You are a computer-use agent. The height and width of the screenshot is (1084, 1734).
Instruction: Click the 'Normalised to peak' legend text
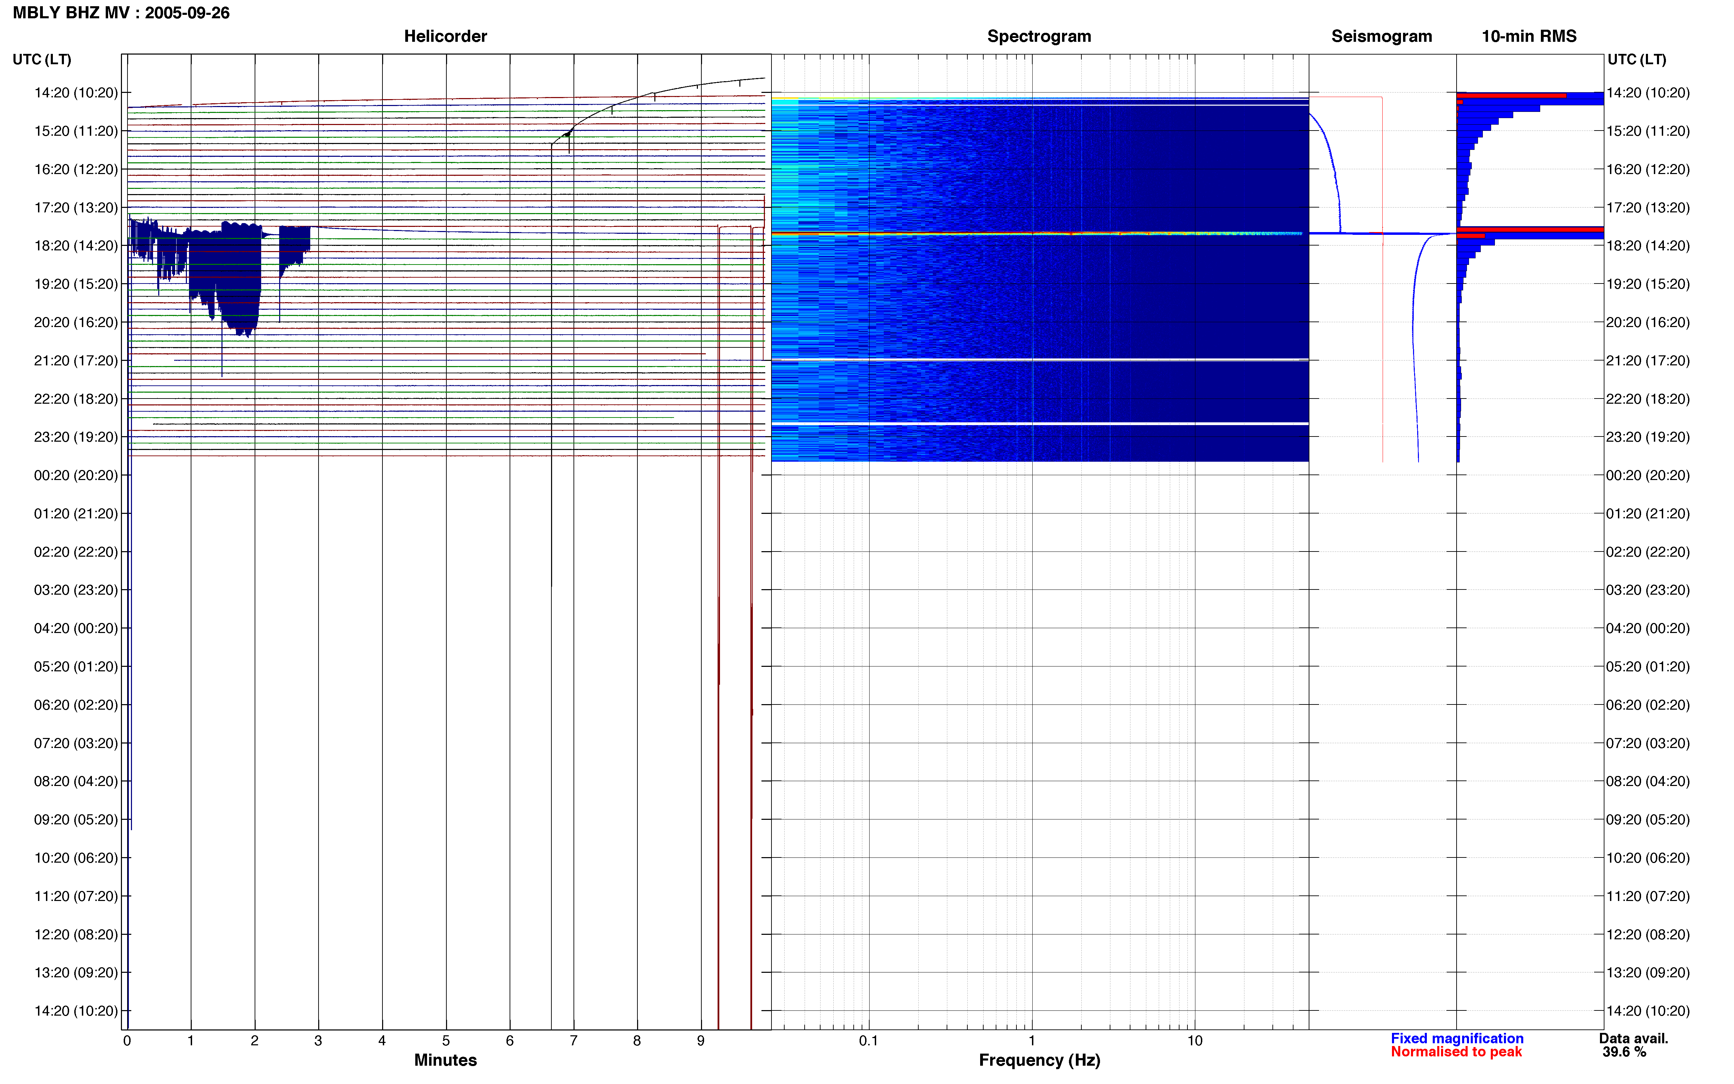point(1456,1052)
